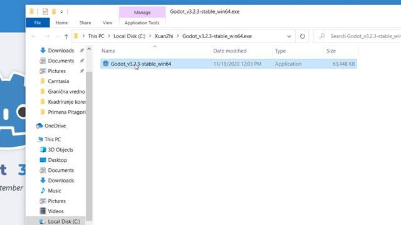Image resolution: width=401 pixels, height=225 pixels.
Task: Click Godot_v3.2.3-stable_win64.exe breadcrumb in address bar
Action: point(217,36)
